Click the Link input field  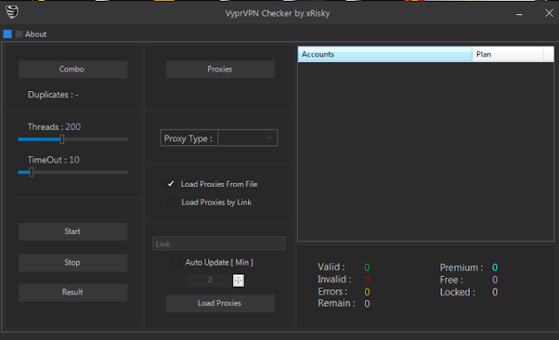(218, 244)
